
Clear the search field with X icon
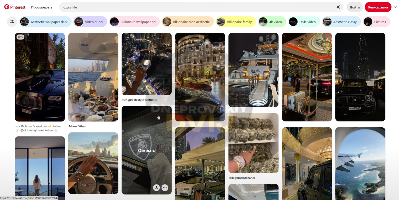point(338,7)
